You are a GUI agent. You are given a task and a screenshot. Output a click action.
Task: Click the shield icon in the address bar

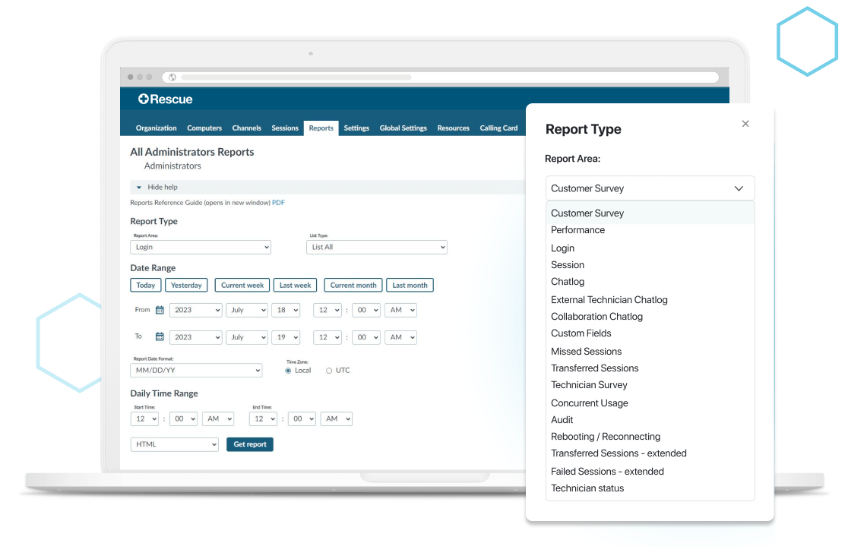coord(172,77)
